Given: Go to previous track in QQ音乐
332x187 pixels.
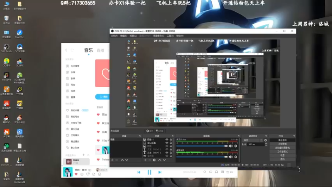Looking at the screenshot, I should pos(139,172).
